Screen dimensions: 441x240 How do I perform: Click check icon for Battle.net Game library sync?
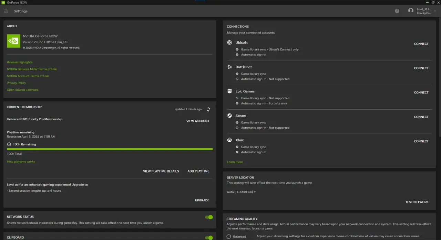pyautogui.click(x=237, y=74)
